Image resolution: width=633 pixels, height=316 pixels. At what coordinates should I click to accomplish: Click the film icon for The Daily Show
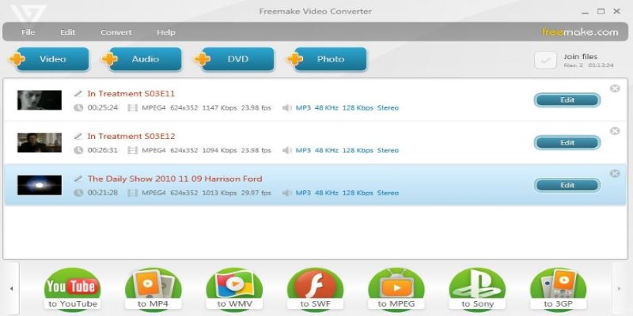pos(132,193)
